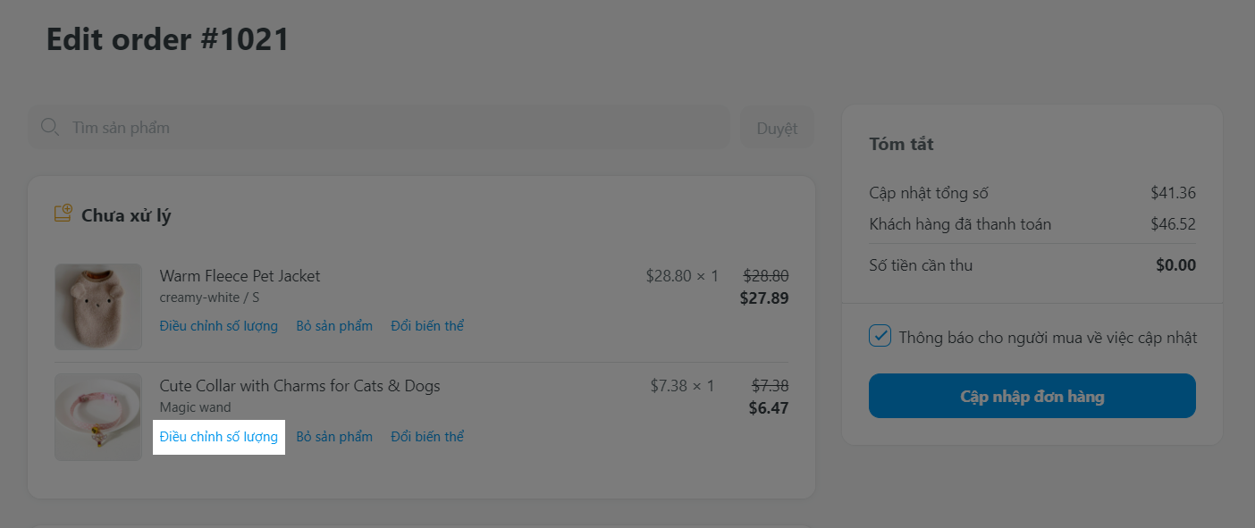Click the "Thông báo cho người mua" label

coord(1048,338)
